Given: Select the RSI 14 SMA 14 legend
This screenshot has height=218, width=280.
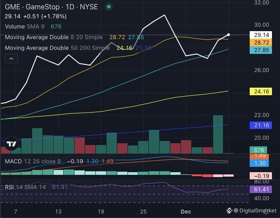Looking at the screenshot, I should click(36, 187).
